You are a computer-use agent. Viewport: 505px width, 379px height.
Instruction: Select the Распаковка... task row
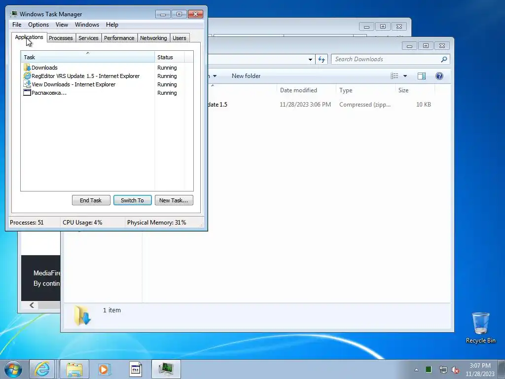(x=100, y=93)
